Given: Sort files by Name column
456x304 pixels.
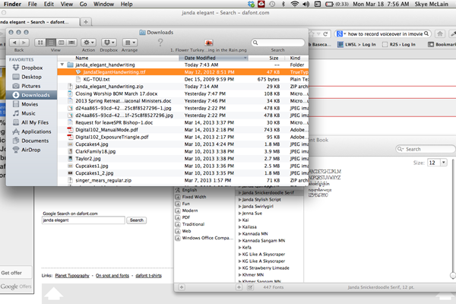Looking at the screenshot, I should (119, 58).
